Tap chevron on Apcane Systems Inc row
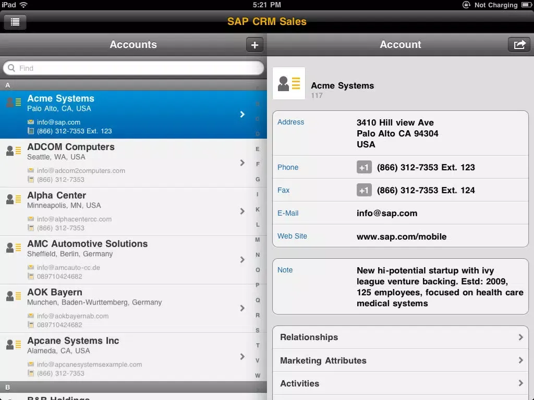Viewport: 534px width, 400px height. [242, 357]
